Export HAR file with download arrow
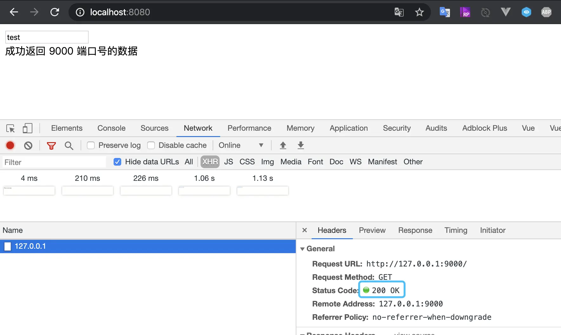This screenshot has height=335, width=561. [x=301, y=145]
